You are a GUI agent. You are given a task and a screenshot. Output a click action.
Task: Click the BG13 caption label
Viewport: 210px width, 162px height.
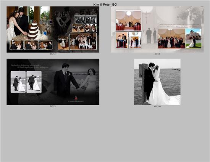(53, 54)
